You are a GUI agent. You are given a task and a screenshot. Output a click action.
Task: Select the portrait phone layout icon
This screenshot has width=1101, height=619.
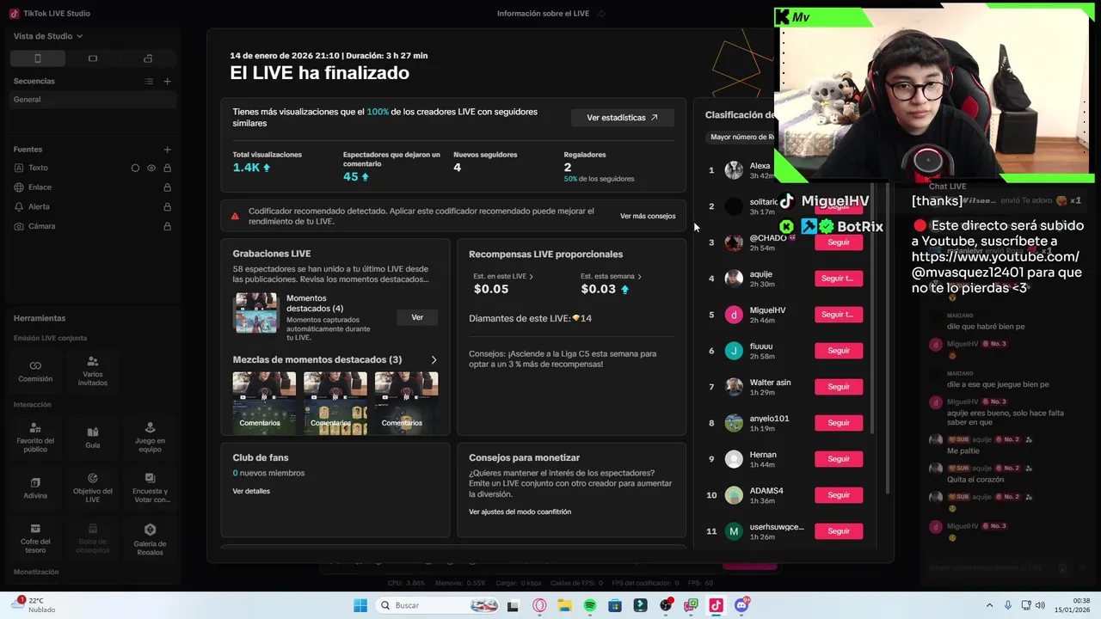point(37,58)
